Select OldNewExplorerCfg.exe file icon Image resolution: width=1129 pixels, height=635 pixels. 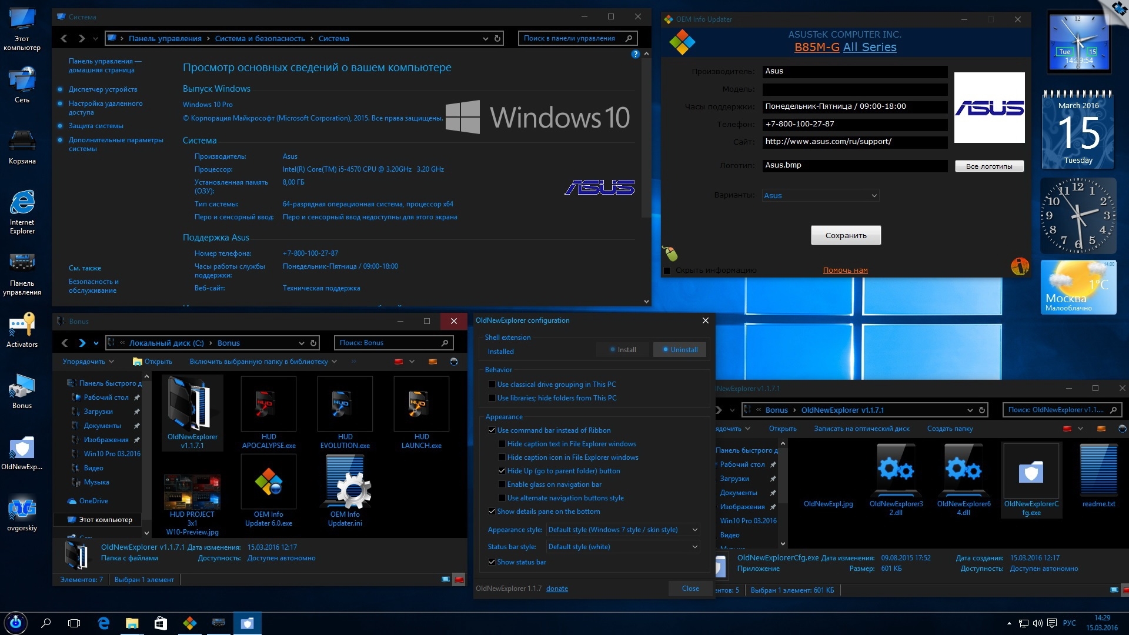pos(1031,480)
